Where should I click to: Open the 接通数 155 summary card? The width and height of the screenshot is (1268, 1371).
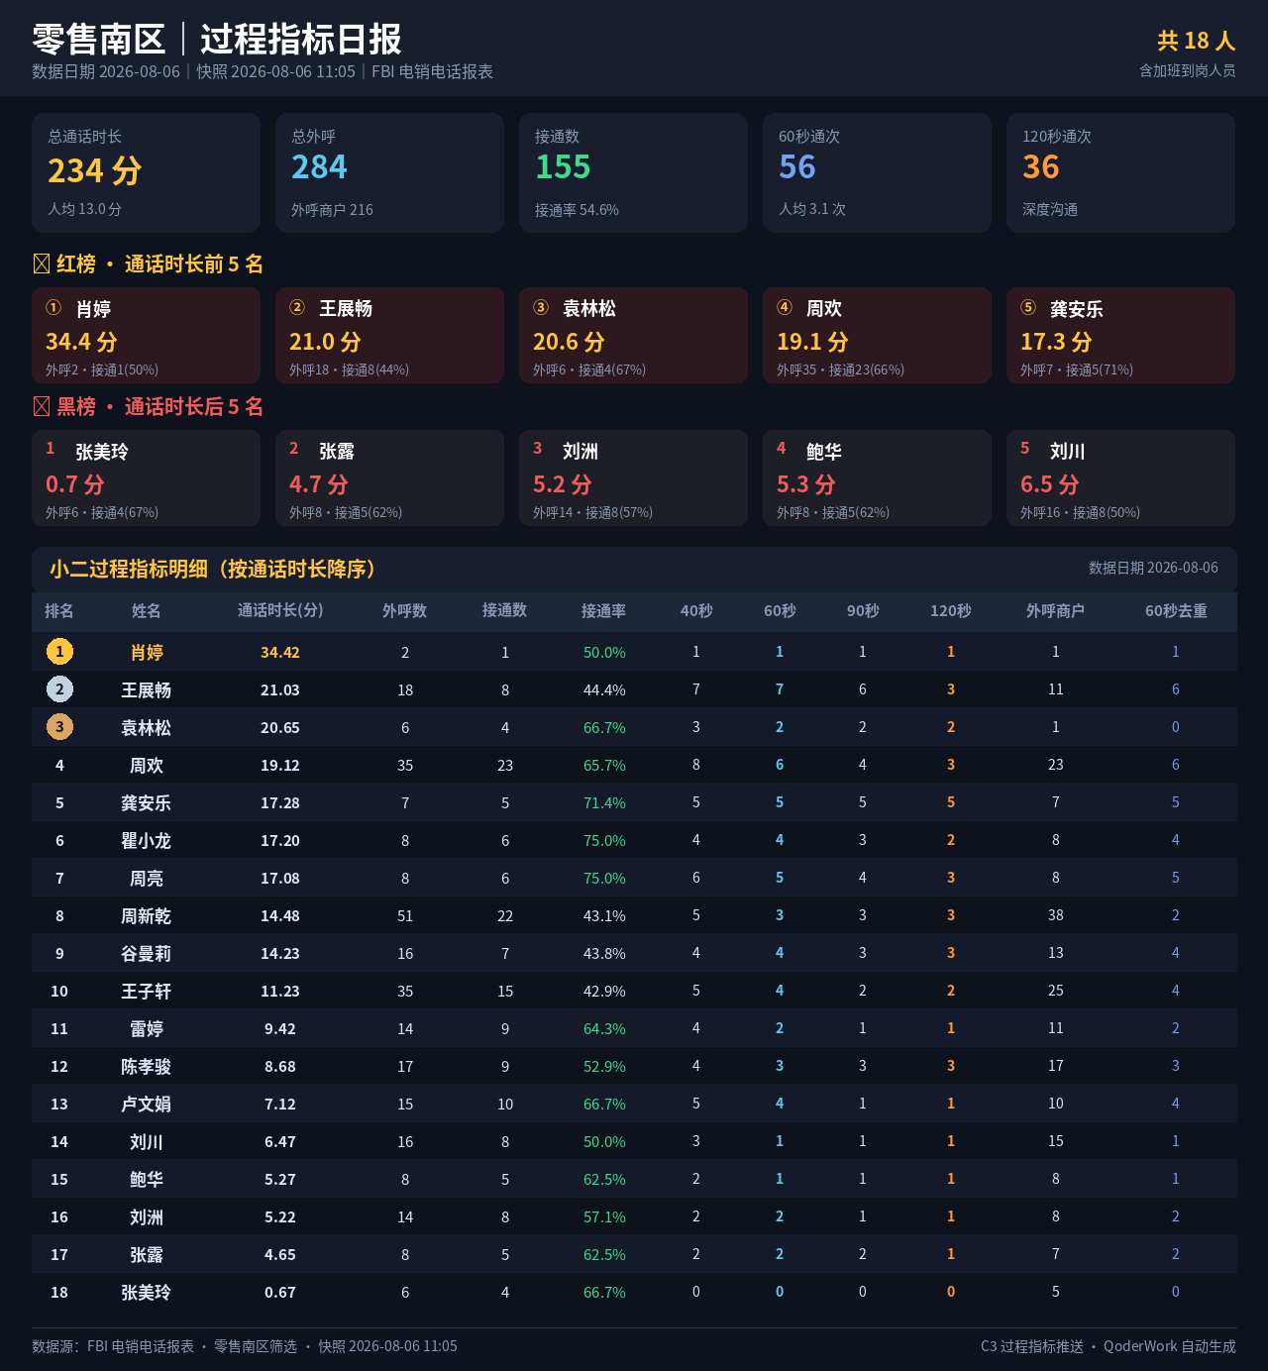[x=633, y=172]
